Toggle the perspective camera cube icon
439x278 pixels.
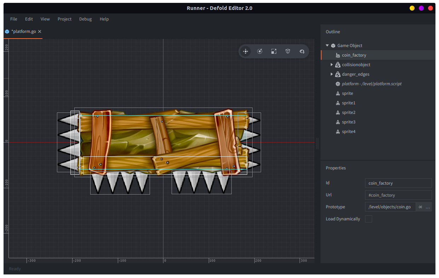coord(288,51)
